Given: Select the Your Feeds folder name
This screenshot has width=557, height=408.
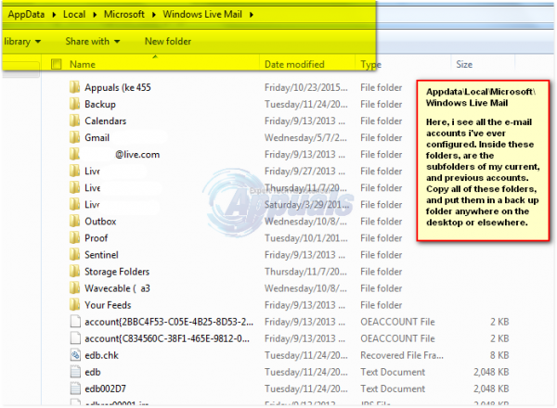Looking at the screenshot, I should pos(108,305).
